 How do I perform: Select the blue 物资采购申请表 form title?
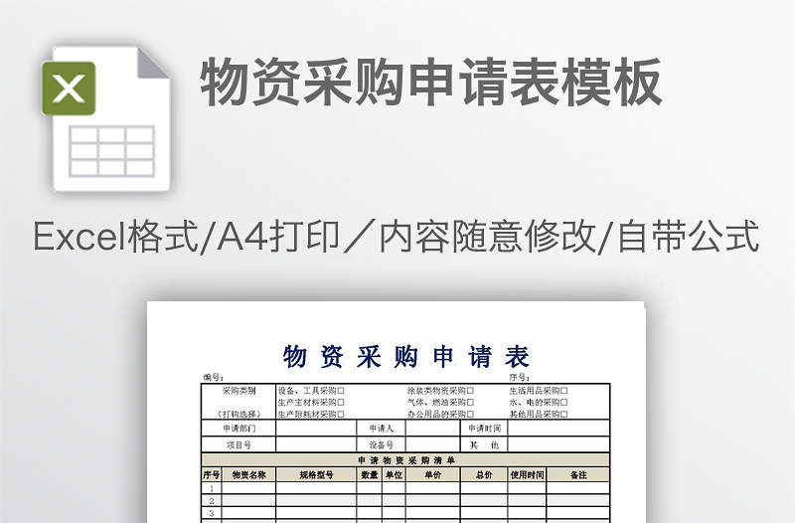(x=406, y=356)
